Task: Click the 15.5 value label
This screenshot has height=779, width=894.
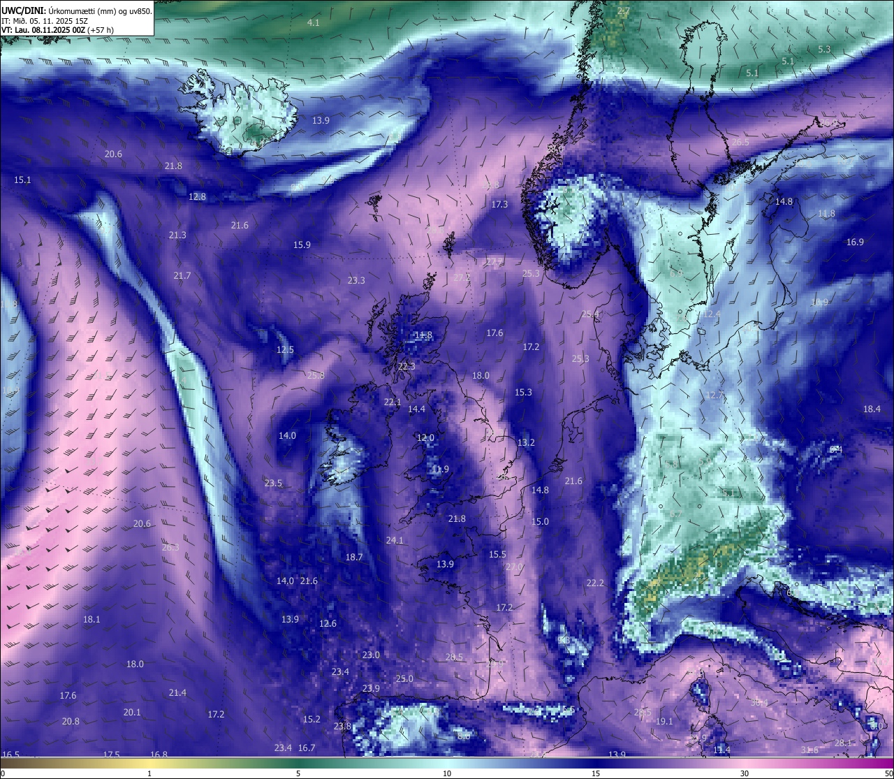Action: point(497,555)
